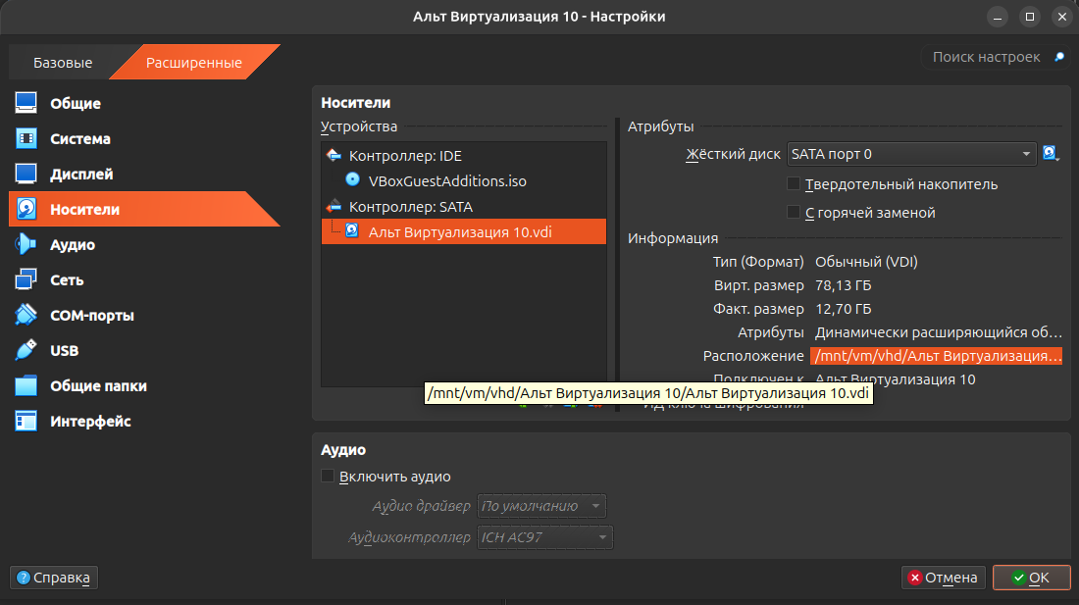1079x605 pixels.
Task: Open the Интерфейс section
Action: (91, 422)
